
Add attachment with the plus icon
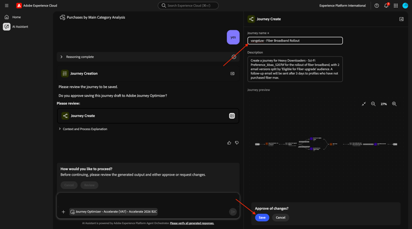tap(63, 211)
